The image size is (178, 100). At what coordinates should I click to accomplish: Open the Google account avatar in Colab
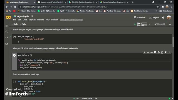pos(169,17)
